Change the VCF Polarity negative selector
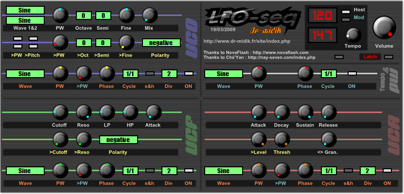This screenshot has width=404, height=194. (119, 140)
